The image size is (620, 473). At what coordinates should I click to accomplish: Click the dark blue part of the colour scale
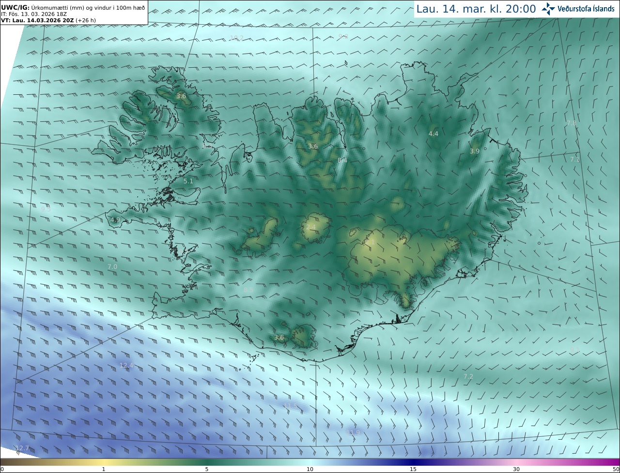(x=413, y=462)
